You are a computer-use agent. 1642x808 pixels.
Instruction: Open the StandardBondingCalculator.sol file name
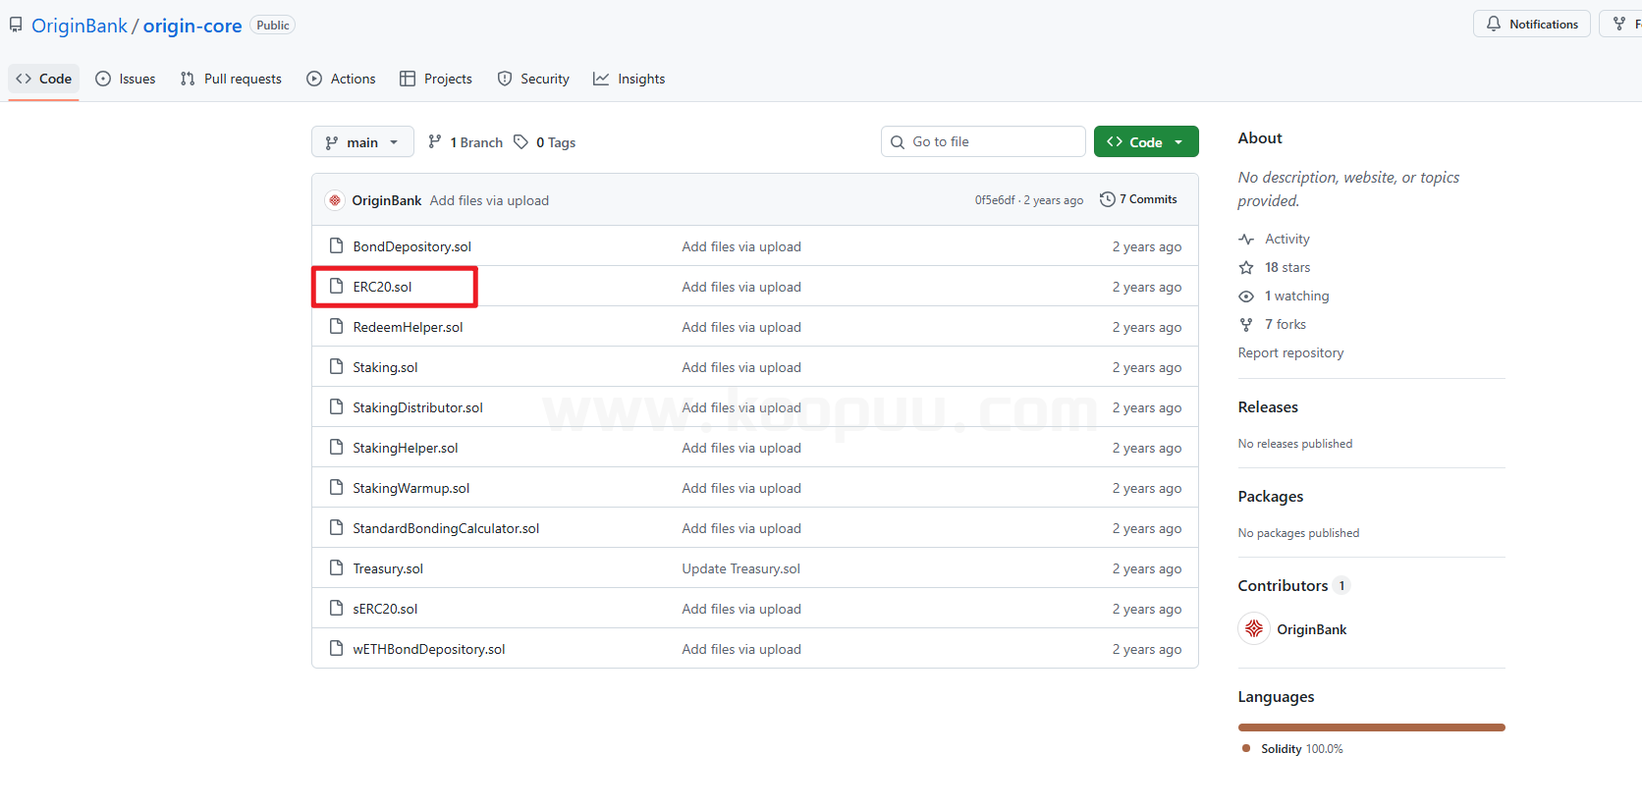click(446, 528)
